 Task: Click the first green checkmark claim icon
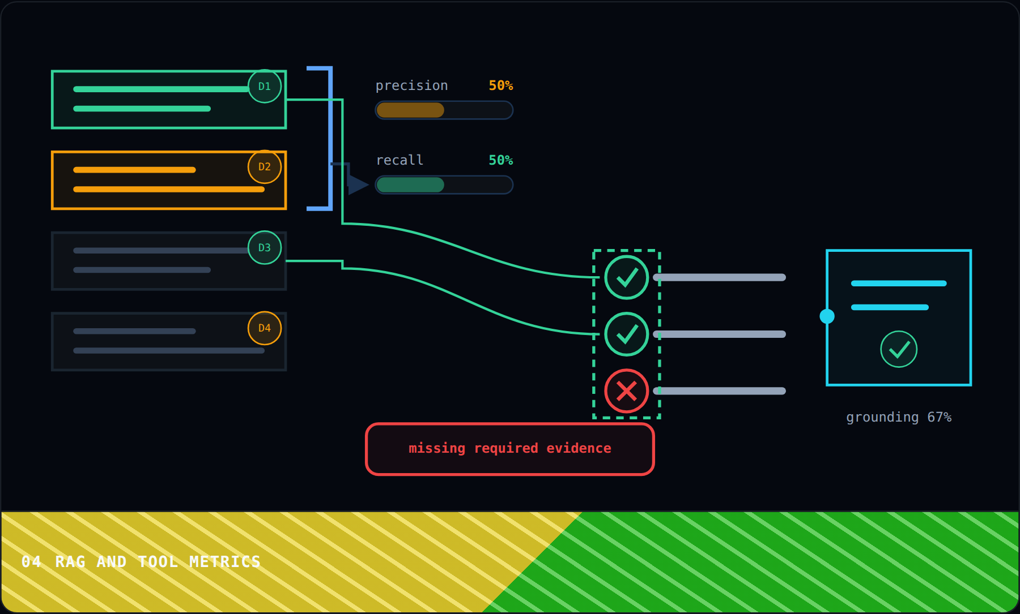tap(626, 277)
